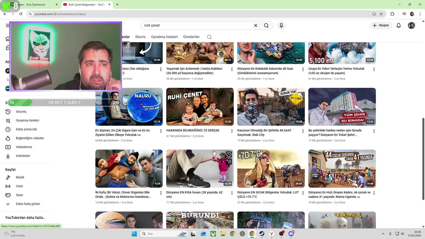Show hidden system tray icons
This screenshot has height=239, width=425.
point(383,234)
